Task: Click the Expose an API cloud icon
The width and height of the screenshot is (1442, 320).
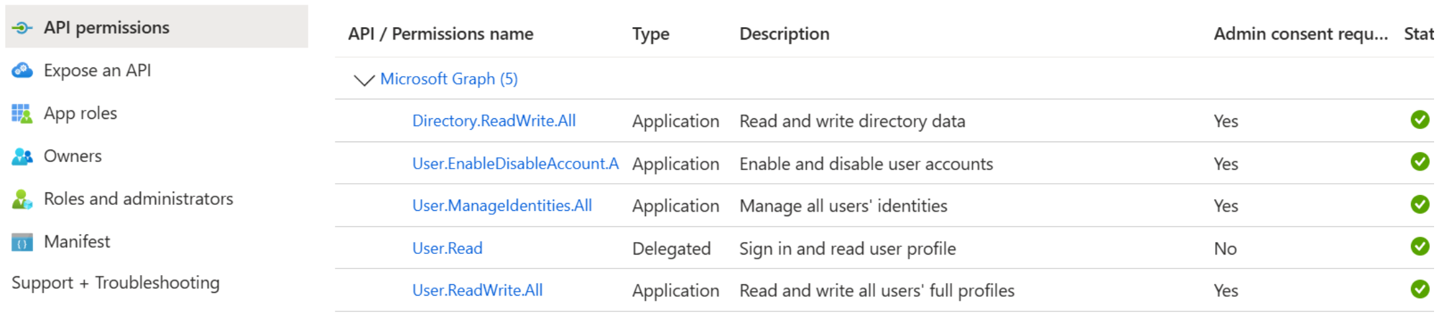Action: 22,70
